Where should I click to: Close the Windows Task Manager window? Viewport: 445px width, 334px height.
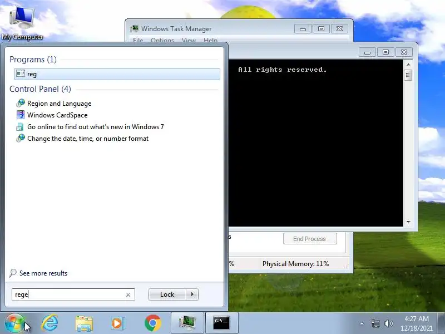339,29
